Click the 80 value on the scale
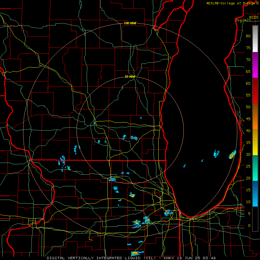Image resolution: width=260 pixels, height=260 pixels. (x=248, y=36)
